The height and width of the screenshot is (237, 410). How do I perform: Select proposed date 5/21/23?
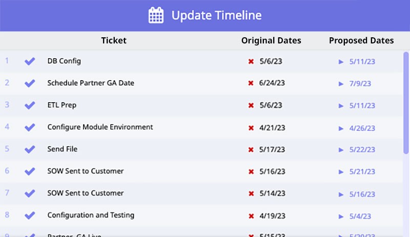tap(362, 172)
